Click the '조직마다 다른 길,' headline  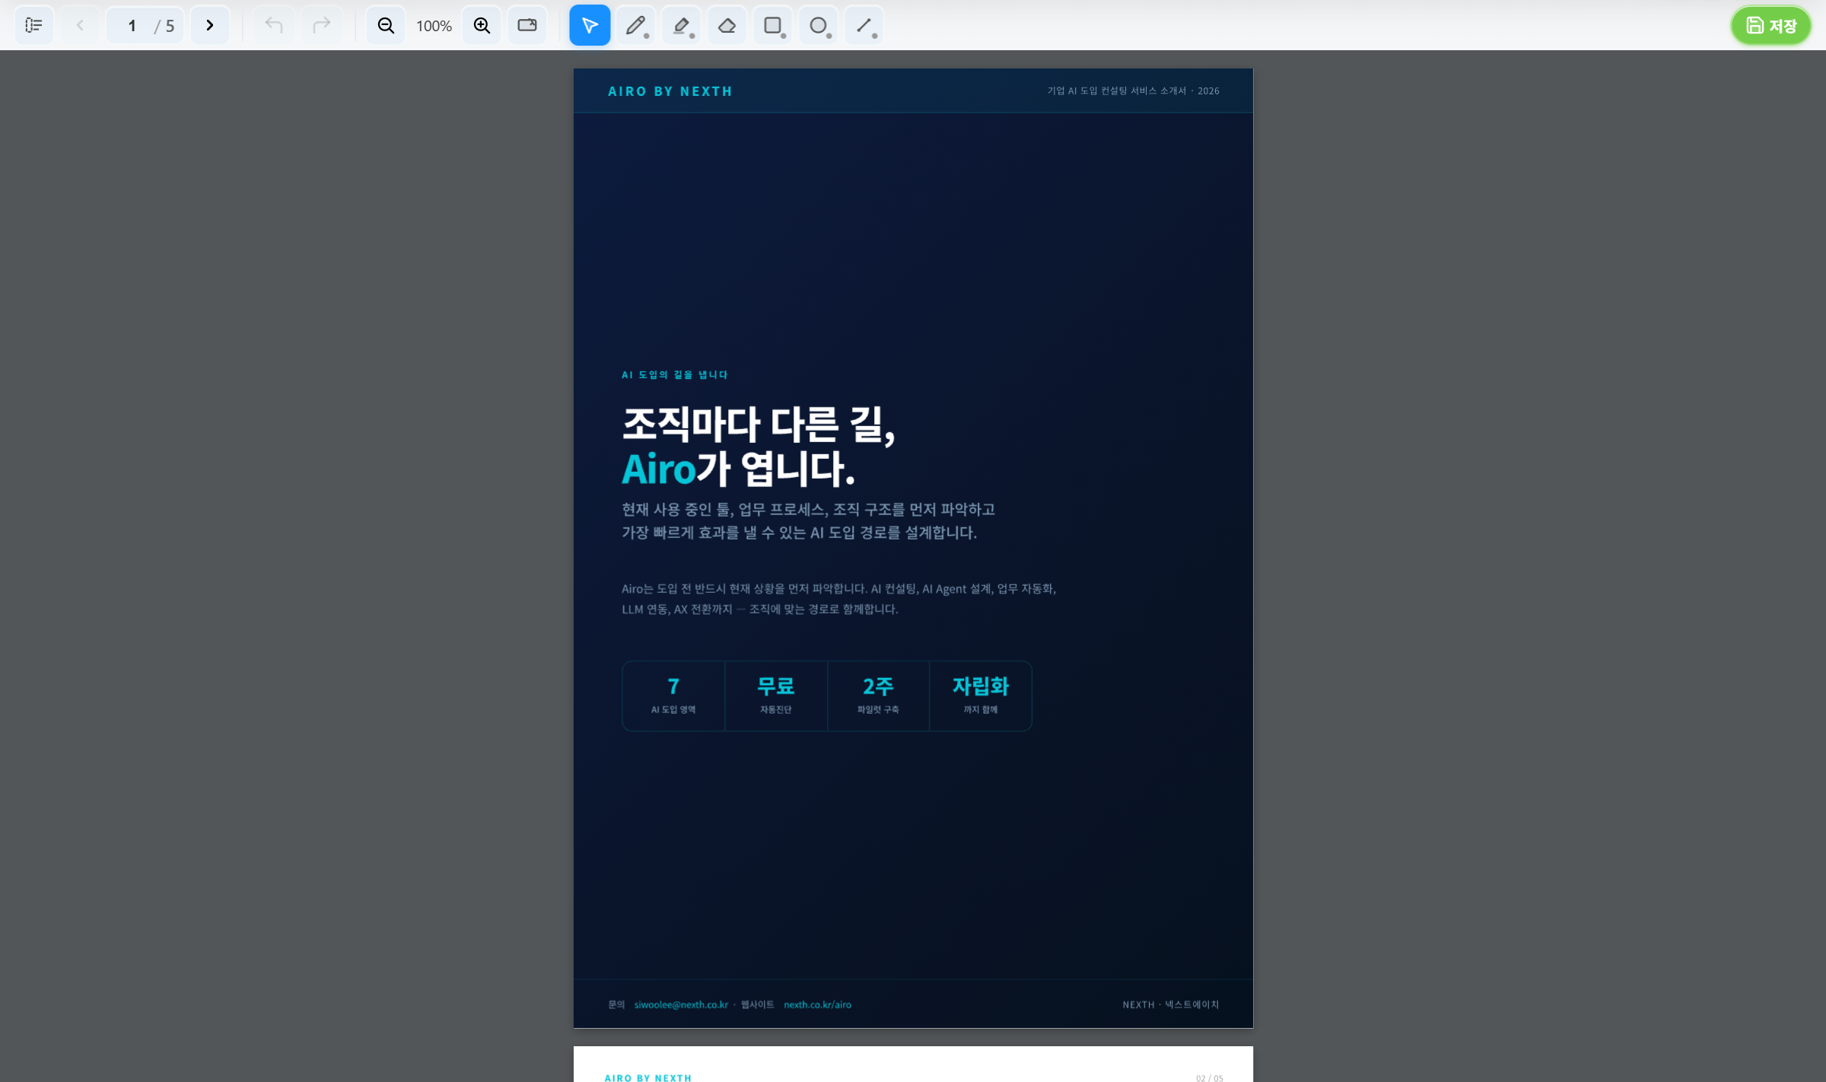[759, 424]
